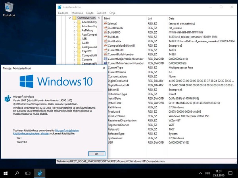Expand the Background key arrow
This screenshot has width=238, height=178.
(74, 47)
